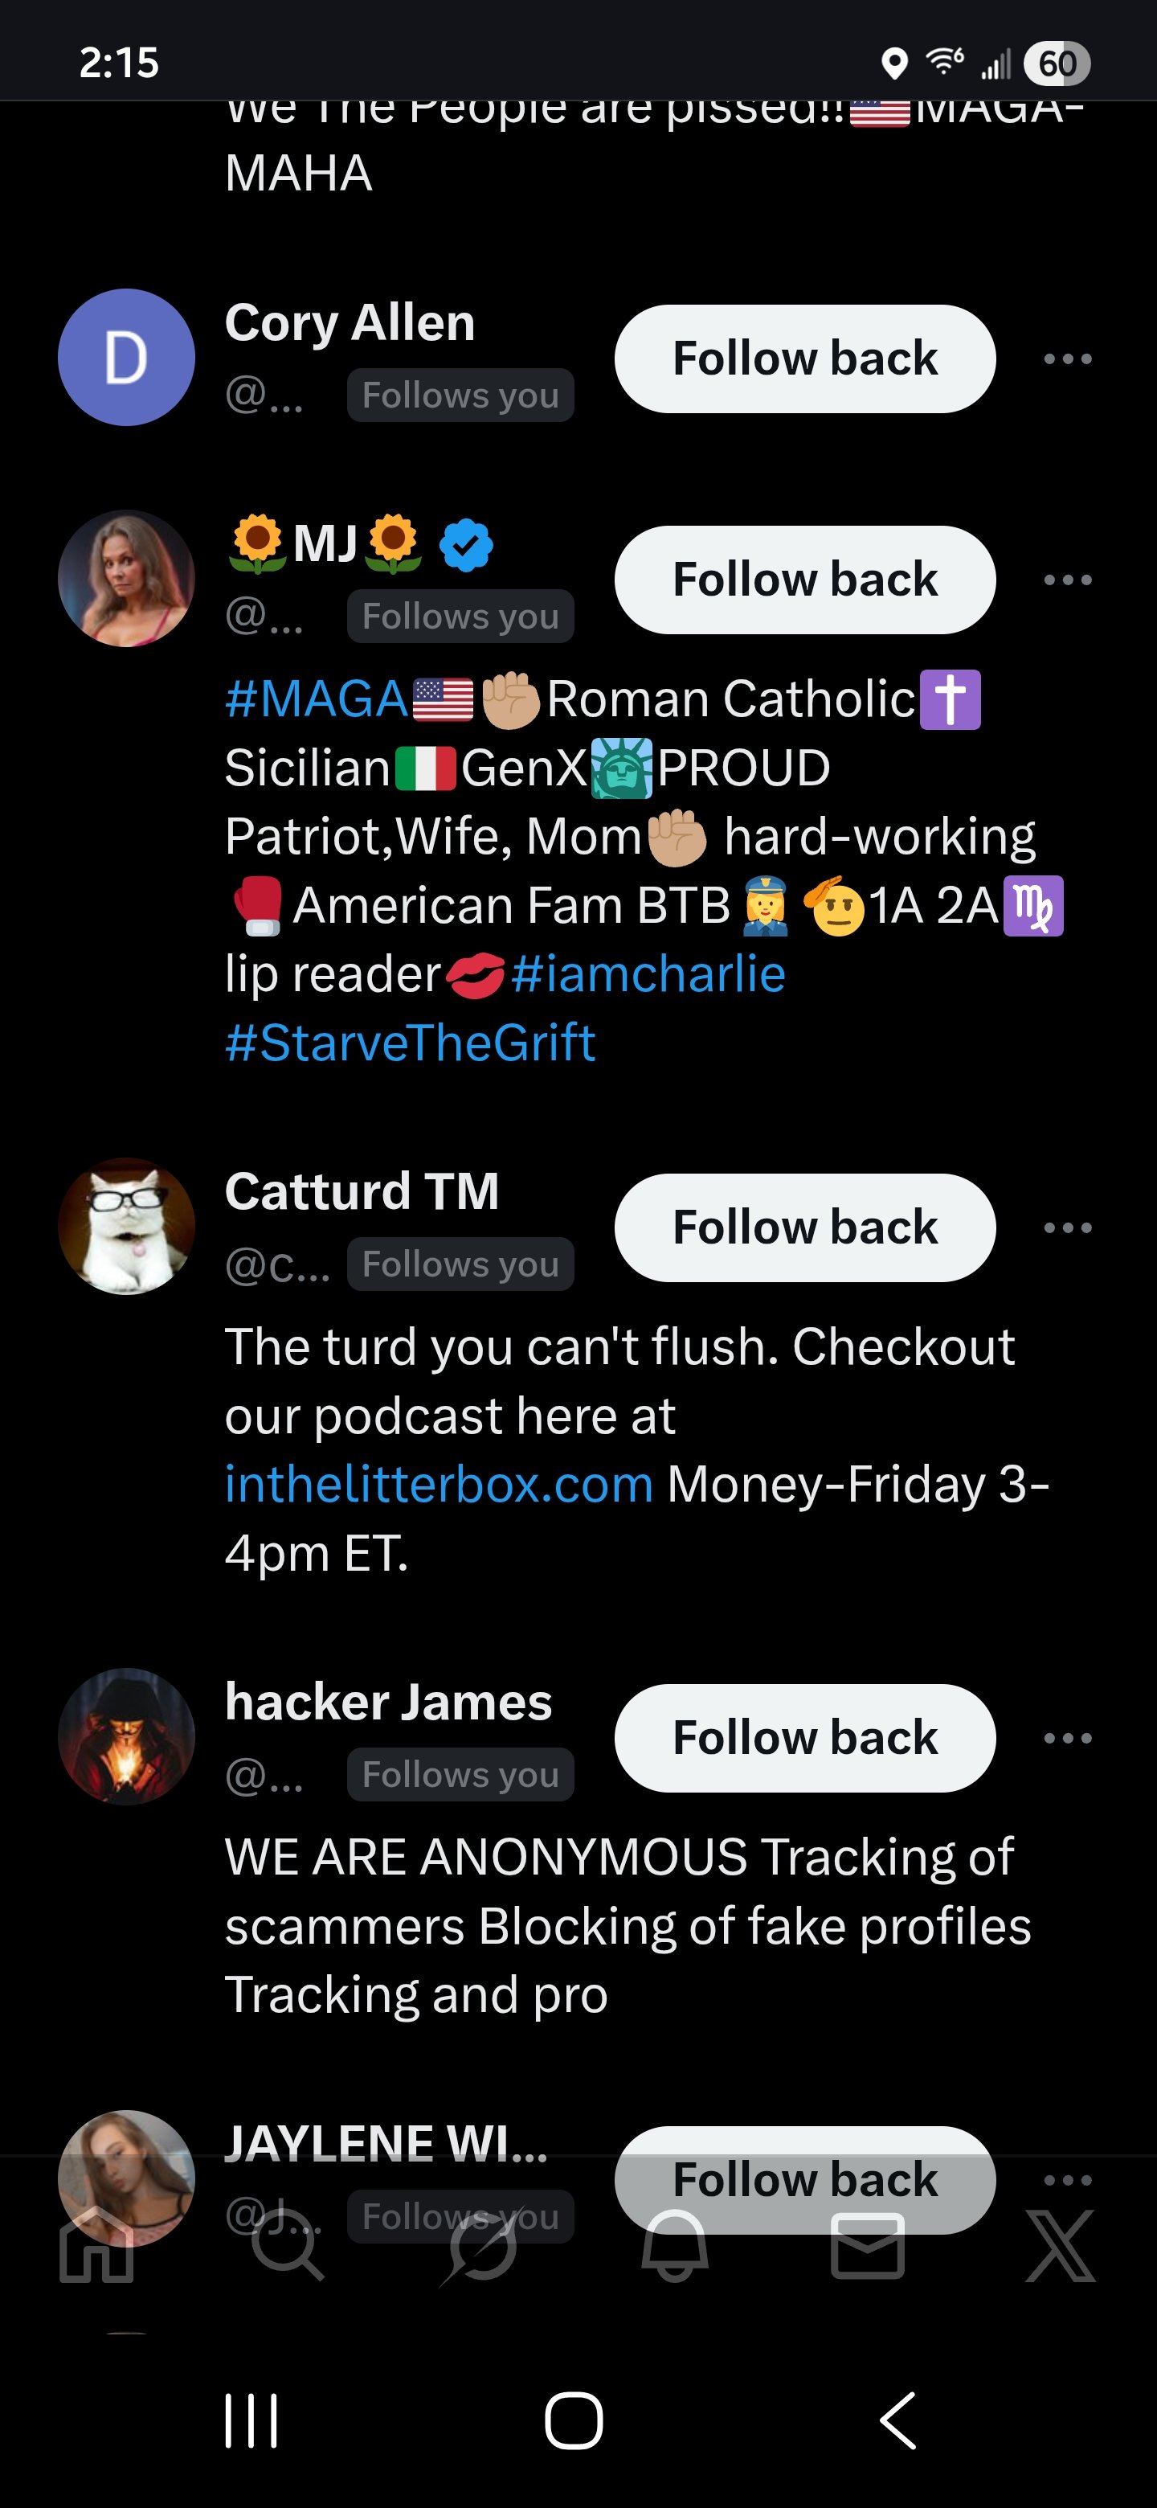
Task: Open more options for hacker James
Action: pos(1068,1738)
